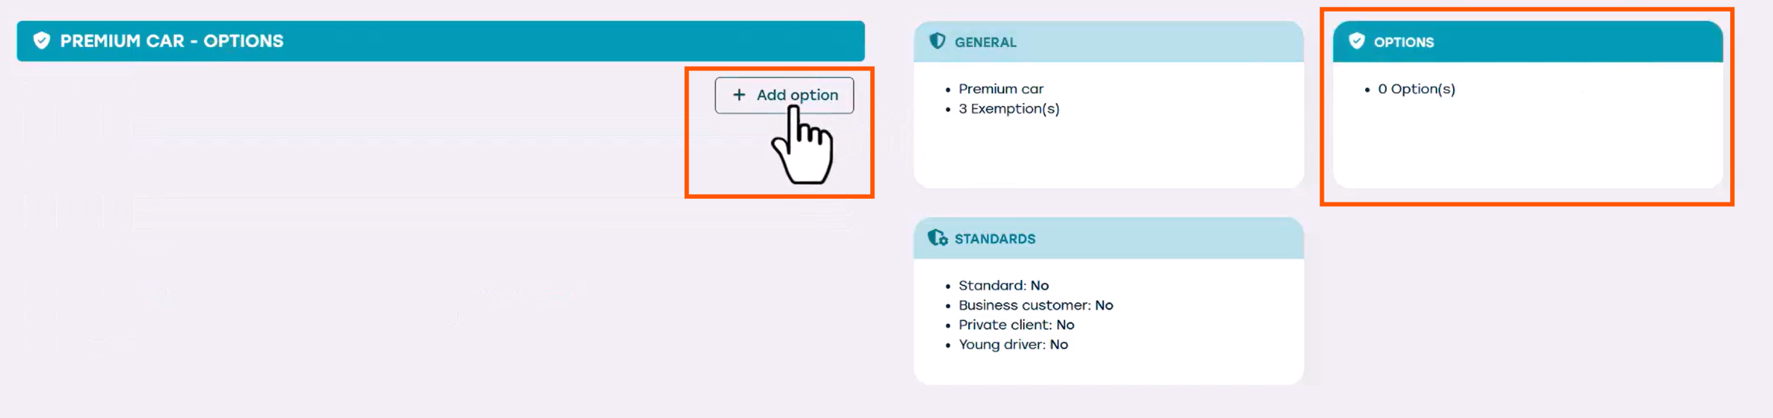
Task: Click the General card shield icon
Action: [x=938, y=41]
